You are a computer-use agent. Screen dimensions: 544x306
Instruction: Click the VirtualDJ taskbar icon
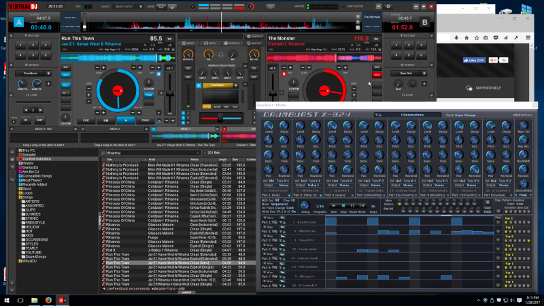click(x=62, y=300)
